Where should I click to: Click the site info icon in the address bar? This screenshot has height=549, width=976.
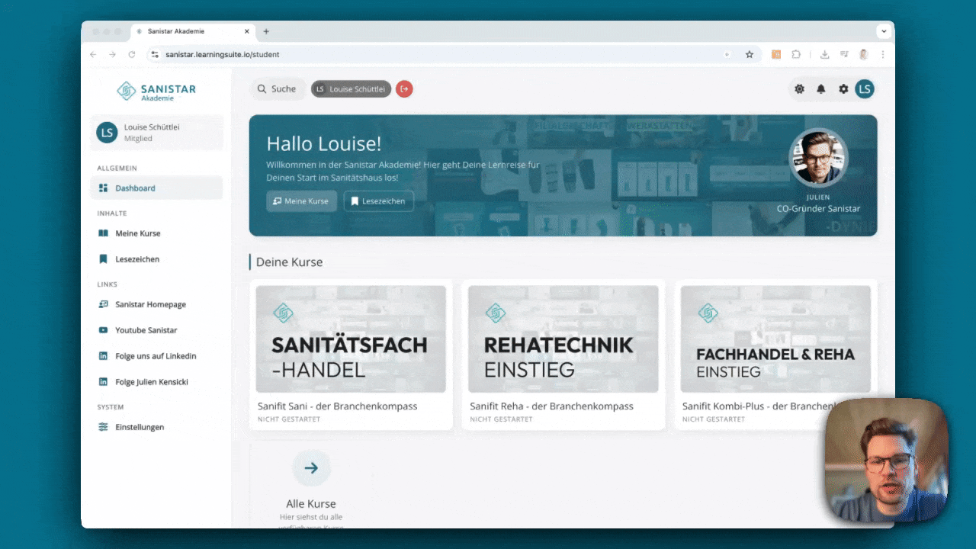(155, 55)
